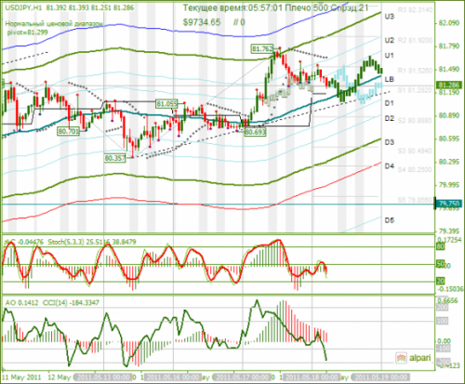Screen dimensions: 465x384
Task: Click the S3 80.4940 support label
Action: tap(415, 151)
